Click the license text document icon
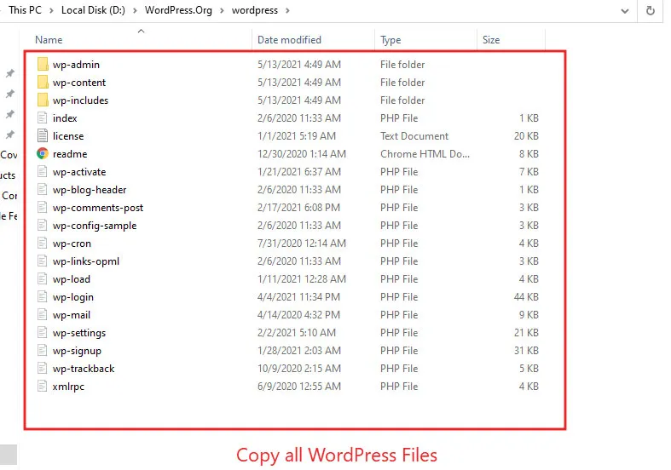 click(43, 136)
